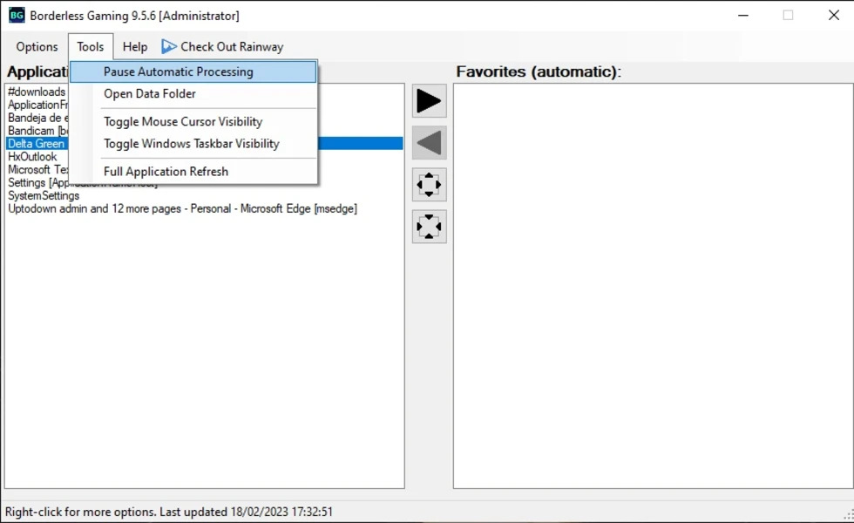
Task: Close the Borderless Gaming window
Action: coord(833,16)
